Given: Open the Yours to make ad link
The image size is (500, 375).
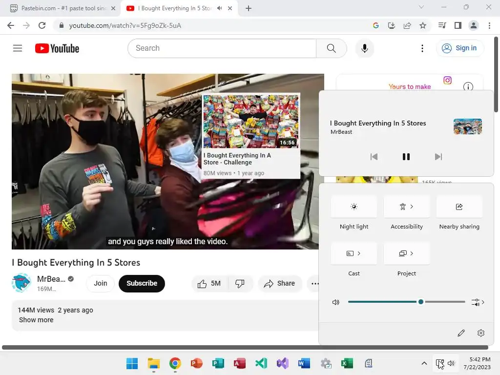Looking at the screenshot, I should pyautogui.click(x=410, y=86).
